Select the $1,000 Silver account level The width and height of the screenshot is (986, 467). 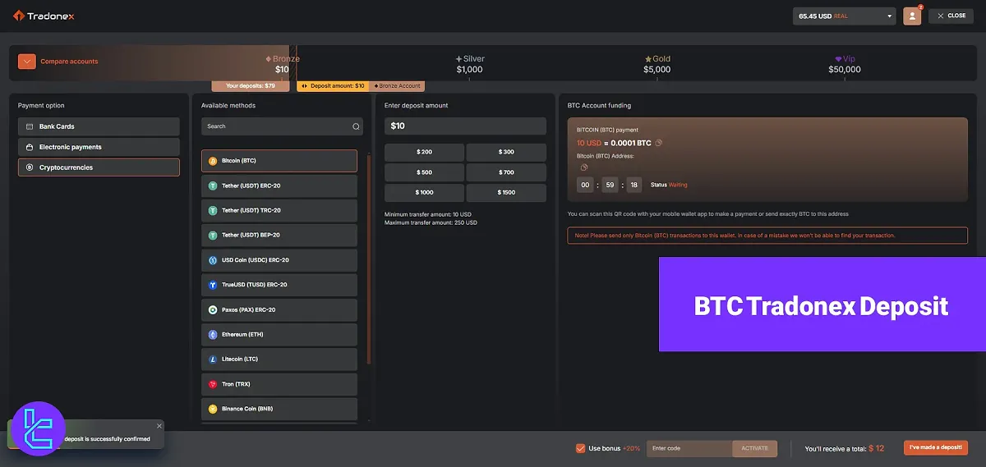470,64
